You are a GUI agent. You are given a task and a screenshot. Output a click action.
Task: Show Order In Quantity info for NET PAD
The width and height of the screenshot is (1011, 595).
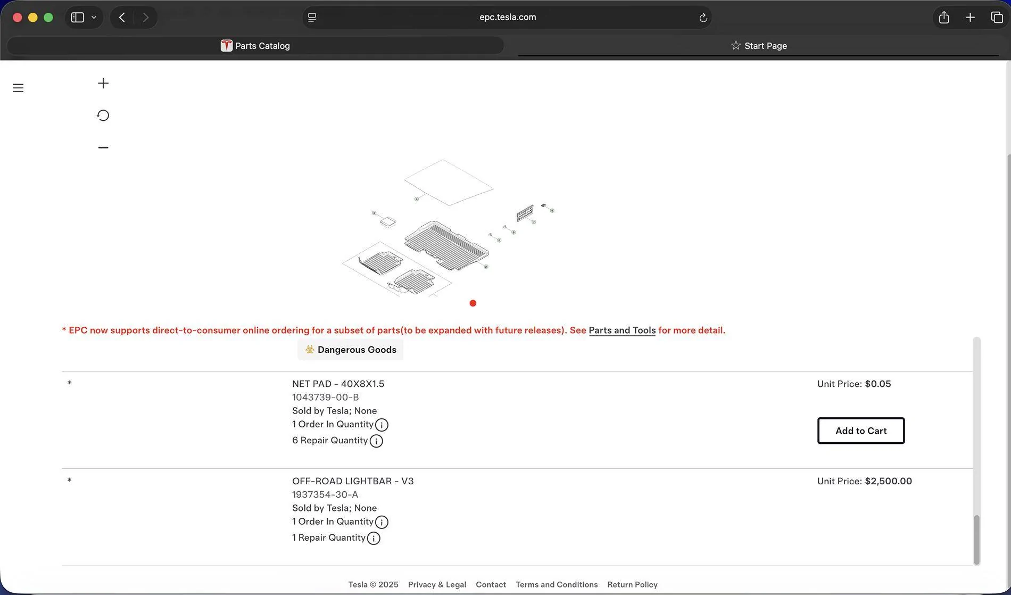(x=382, y=425)
